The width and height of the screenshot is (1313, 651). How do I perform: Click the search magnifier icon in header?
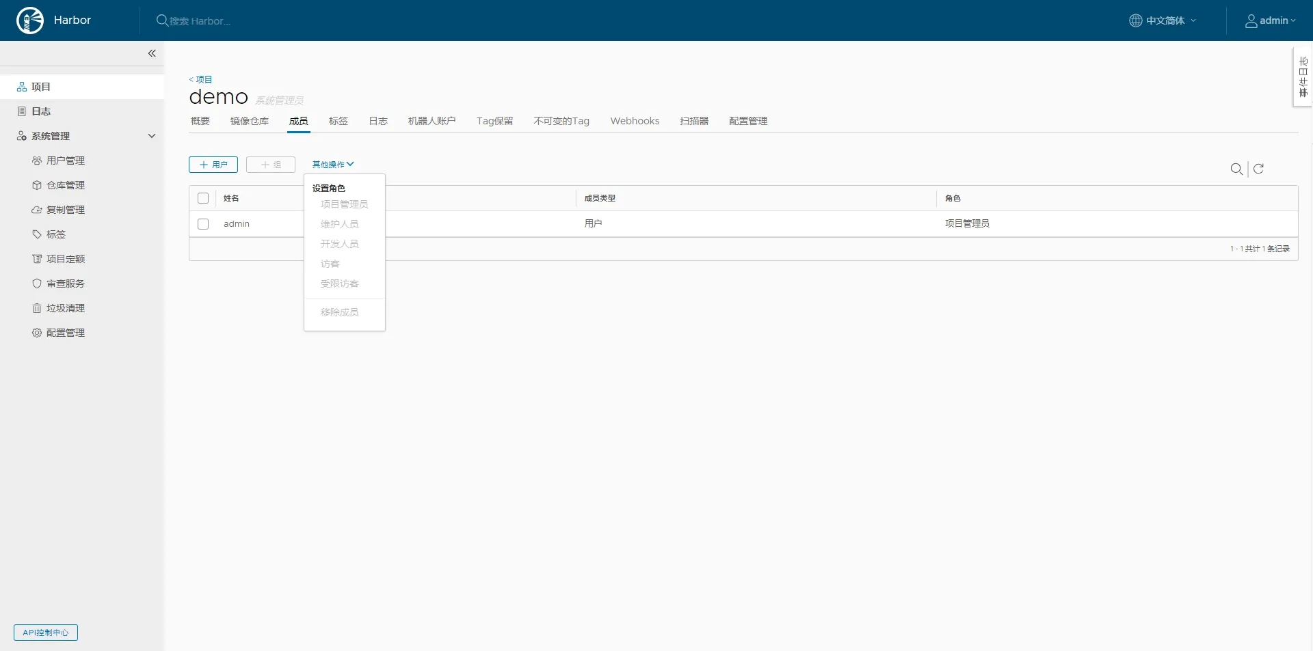click(162, 20)
